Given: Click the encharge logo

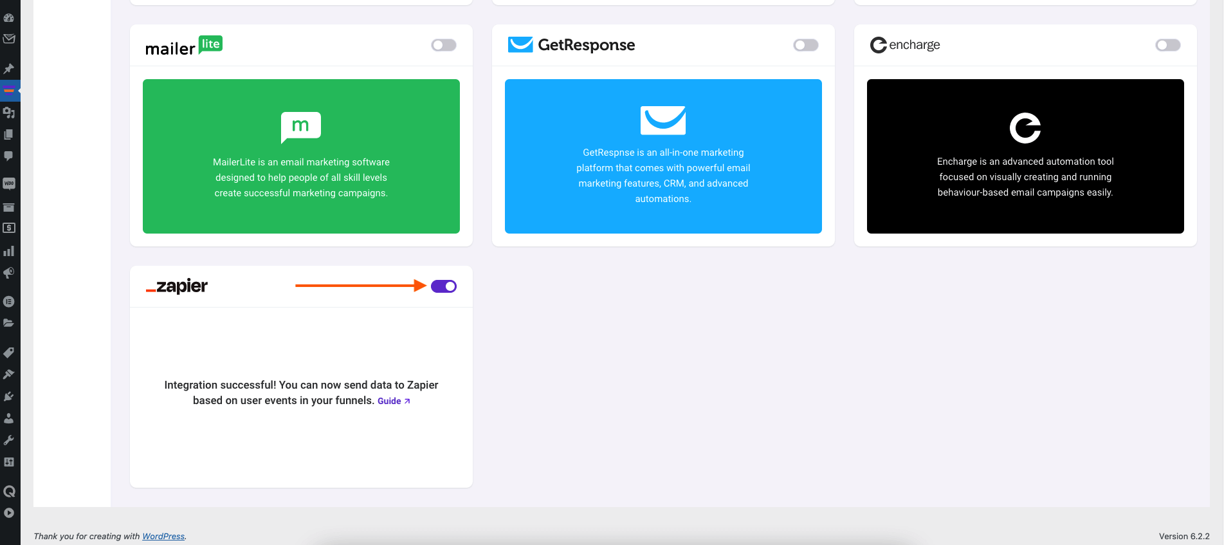Looking at the screenshot, I should [x=905, y=45].
